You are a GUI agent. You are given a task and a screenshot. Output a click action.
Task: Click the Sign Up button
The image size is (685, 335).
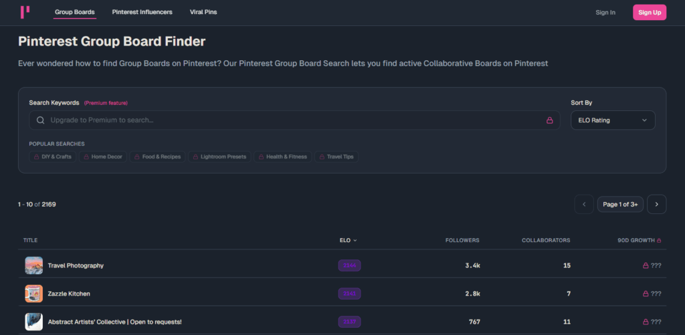click(649, 12)
